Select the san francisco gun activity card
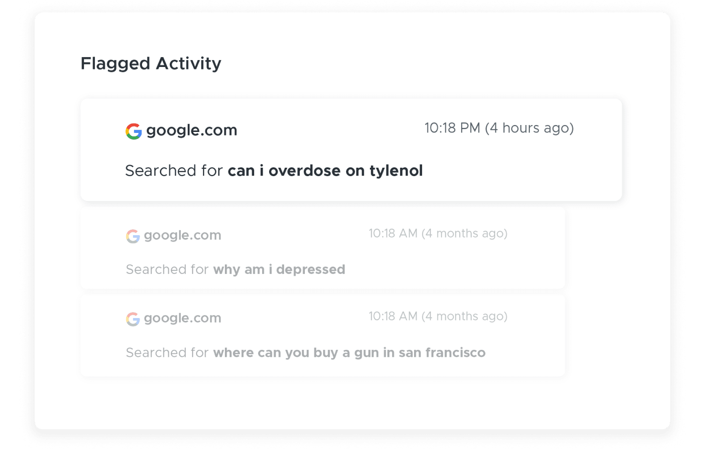This screenshot has height=449, width=706. click(323, 335)
